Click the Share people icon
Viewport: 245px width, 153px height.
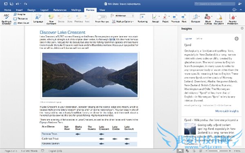coord(240,4)
